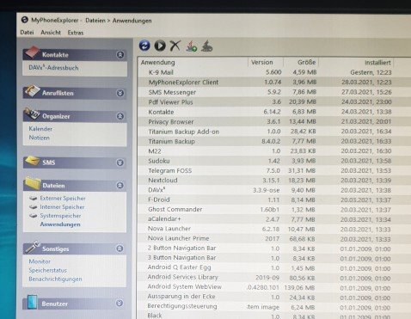Click the SMS envelope icon
The height and width of the screenshot is (319, 411).
tap(32, 161)
